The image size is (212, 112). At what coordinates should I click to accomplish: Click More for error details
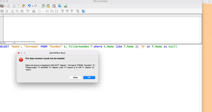click(x=76, y=77)
